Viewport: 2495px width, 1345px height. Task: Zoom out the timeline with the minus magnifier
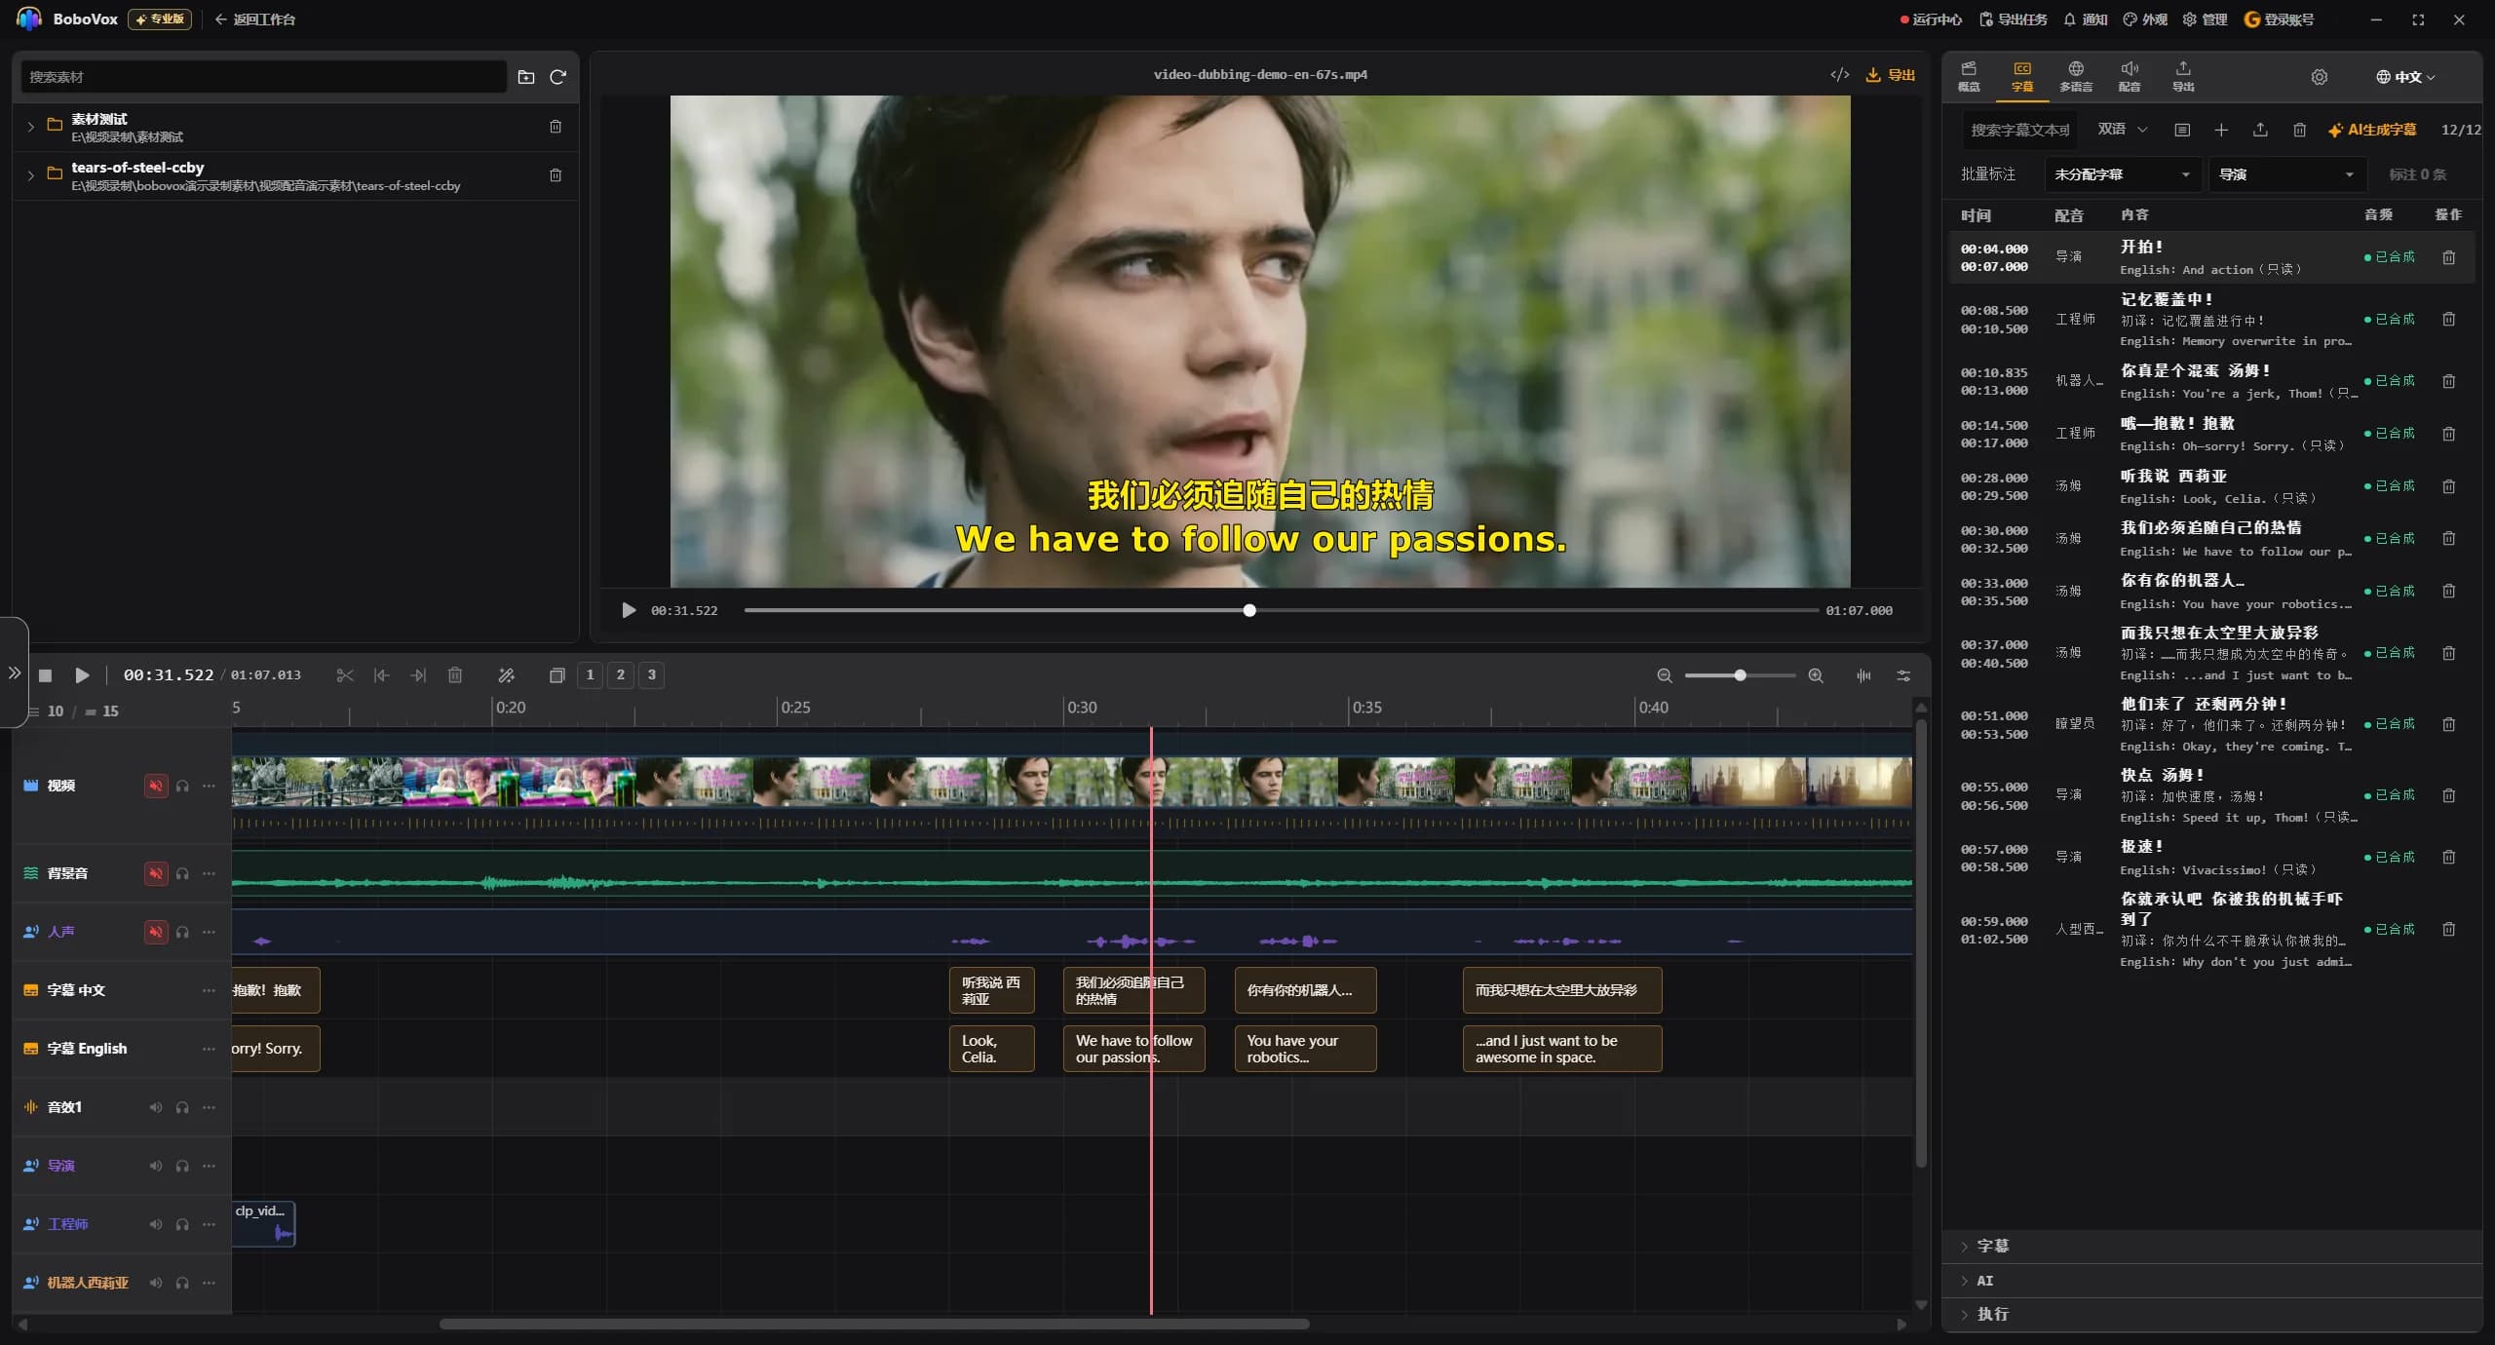(x=1665, y=675)
